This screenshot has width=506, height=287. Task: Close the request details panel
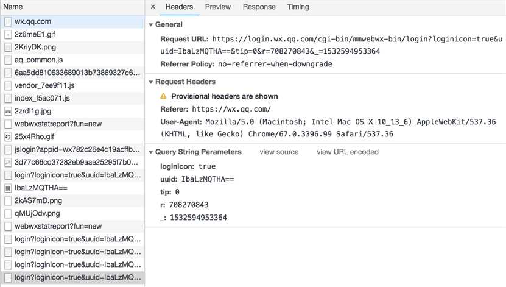(x=153, y=7)
